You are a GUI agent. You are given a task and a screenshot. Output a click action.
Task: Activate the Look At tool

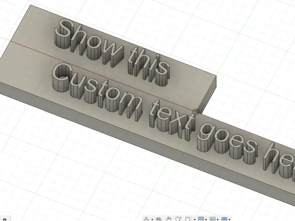[x=159, y=219]
